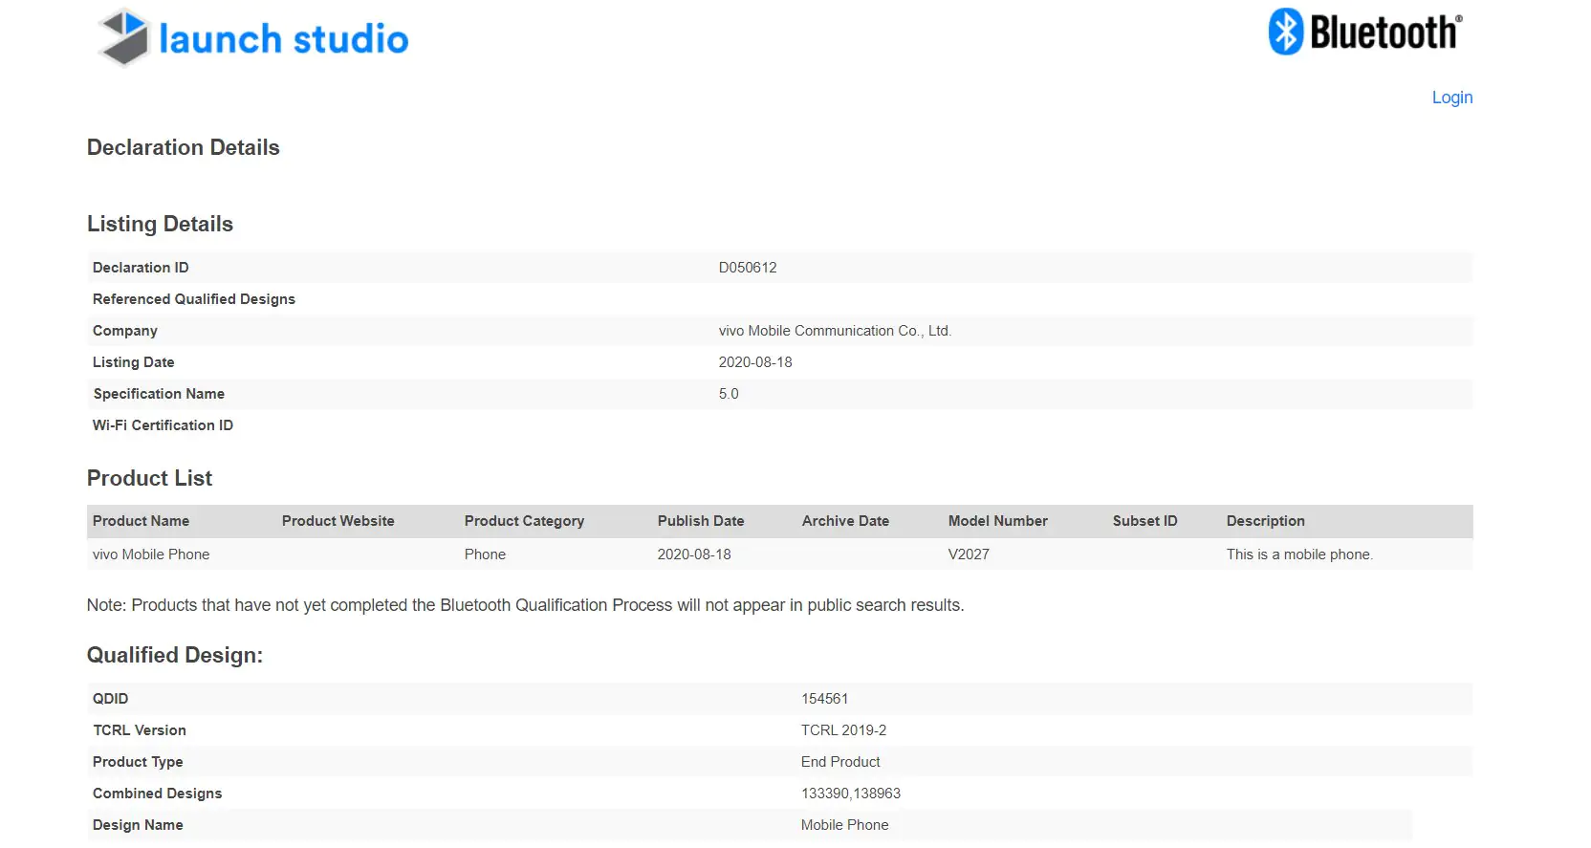Open the Login link

(1452, 98)
